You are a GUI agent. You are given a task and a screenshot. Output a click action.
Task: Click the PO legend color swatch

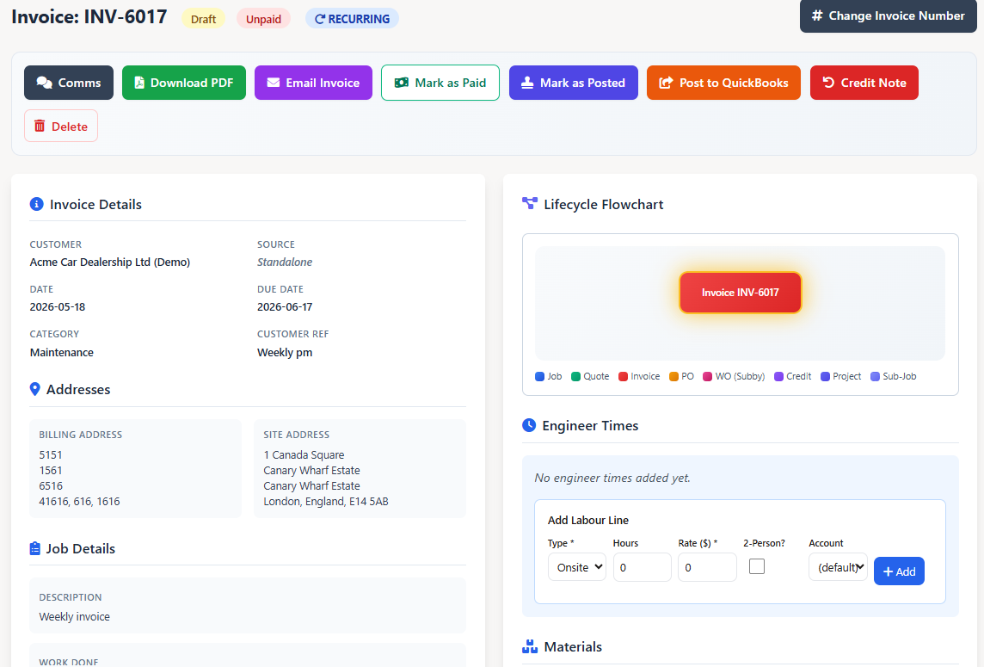674,376
